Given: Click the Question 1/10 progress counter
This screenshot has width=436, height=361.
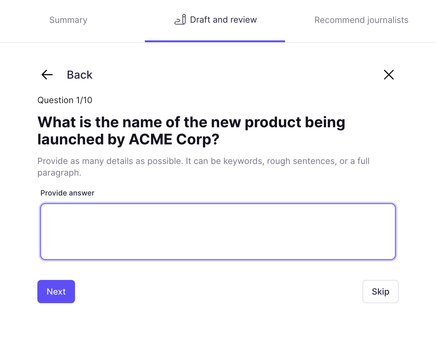Looking at the screenshot, I should (x=65, y=100).
